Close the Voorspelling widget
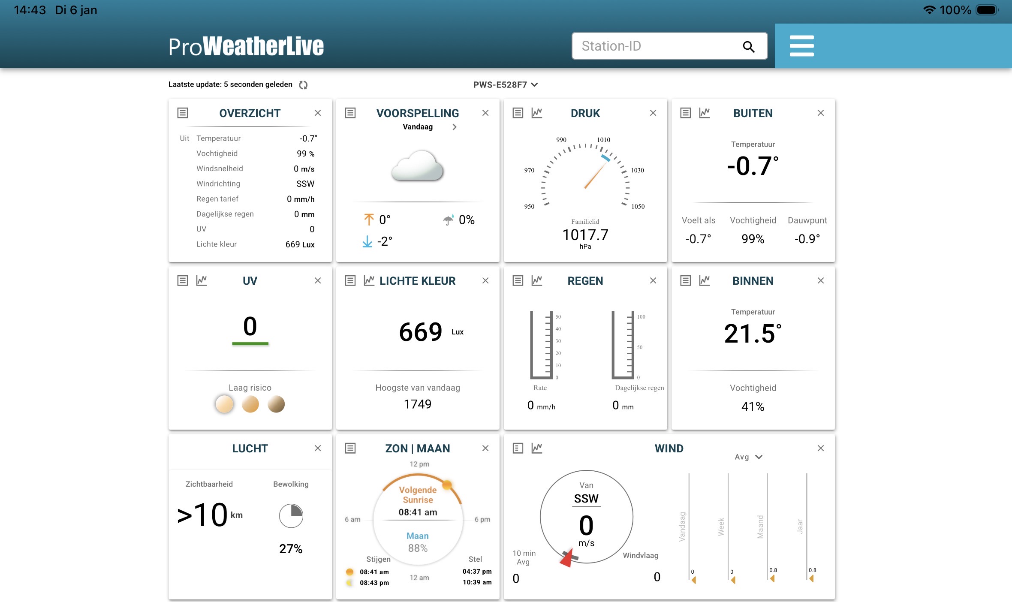The height and width of the screenshot is (602, 1012). coord(485,113)
